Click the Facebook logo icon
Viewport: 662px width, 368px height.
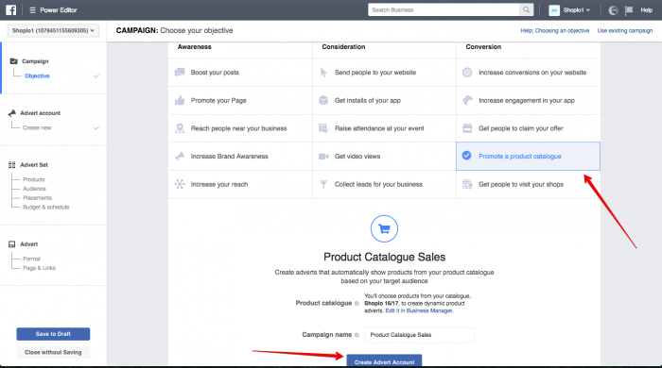(x=11, y=9)
